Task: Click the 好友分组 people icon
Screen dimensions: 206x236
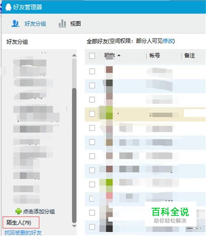Action: (x=15, y=23)
